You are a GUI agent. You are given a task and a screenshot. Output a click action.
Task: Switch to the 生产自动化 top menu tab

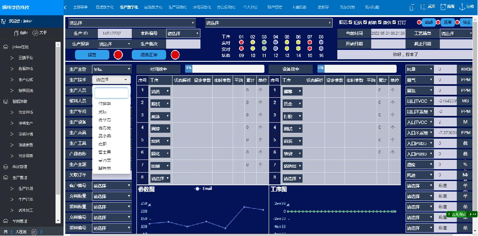click(x=177, y=7)
